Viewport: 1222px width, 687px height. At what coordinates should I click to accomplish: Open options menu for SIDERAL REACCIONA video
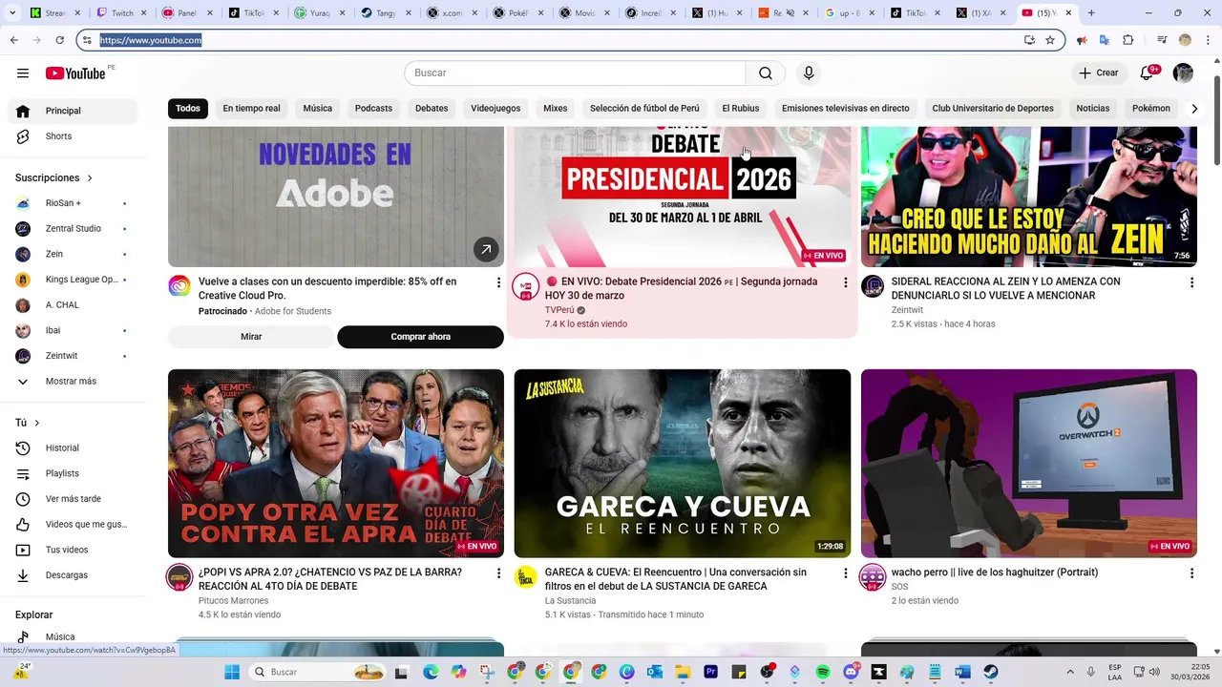[1191, 282]
